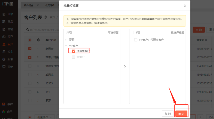Switch to the 客户资金 tab

click(x=29, y=5)
